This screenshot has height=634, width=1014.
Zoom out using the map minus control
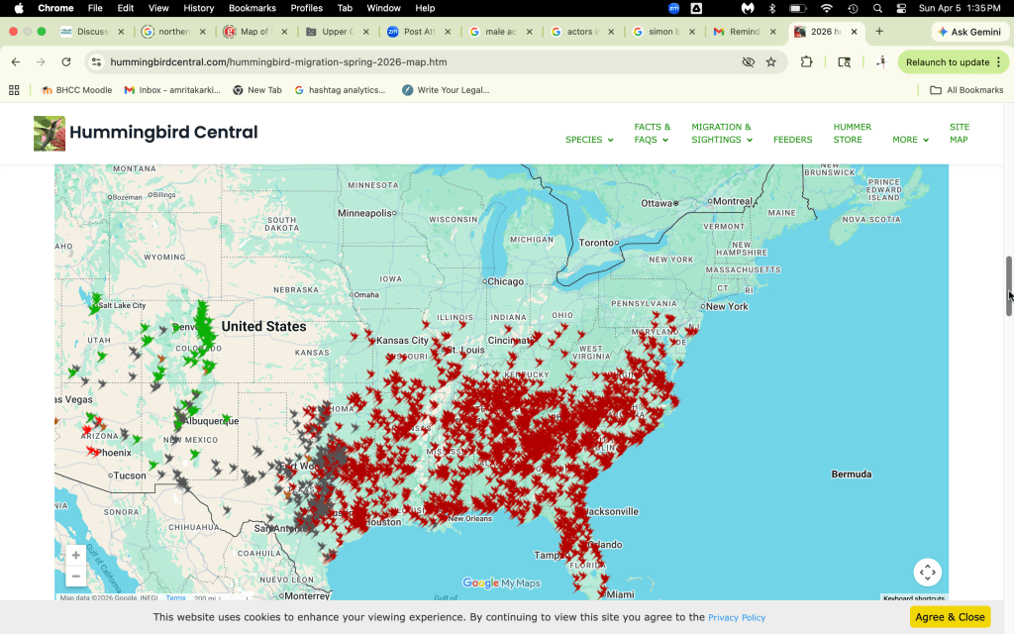(74, 576)
